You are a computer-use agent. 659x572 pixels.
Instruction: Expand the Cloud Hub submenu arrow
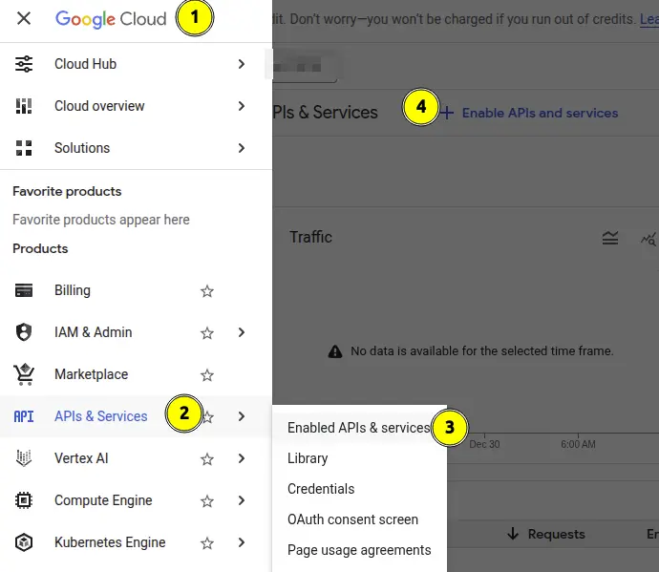tap(242, 64)
